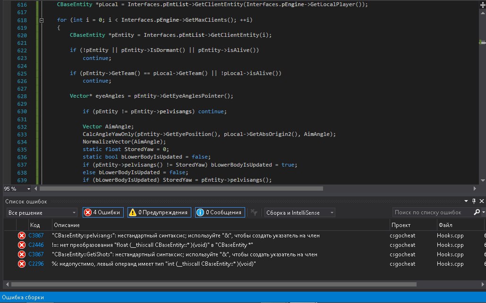
Task: Open the C3867 error code link
Action: tap(36, 236)
